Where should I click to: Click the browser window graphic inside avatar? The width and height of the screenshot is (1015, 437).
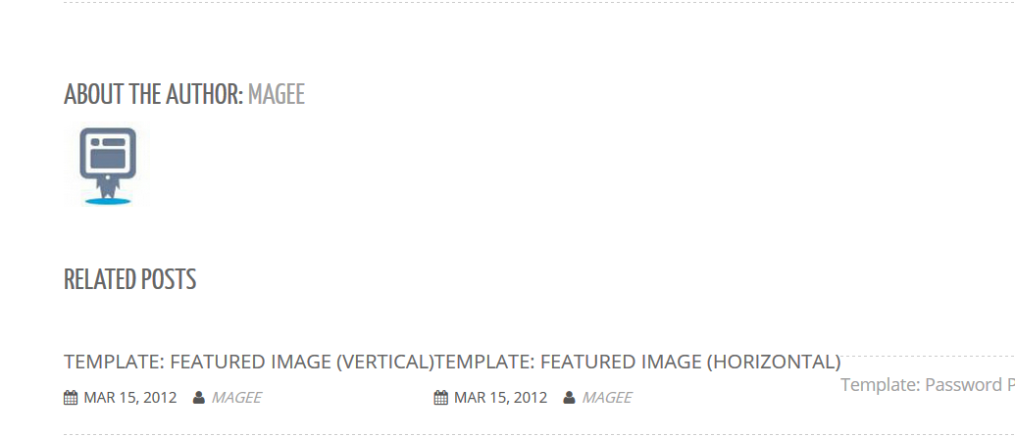click(x=108, y=153)
